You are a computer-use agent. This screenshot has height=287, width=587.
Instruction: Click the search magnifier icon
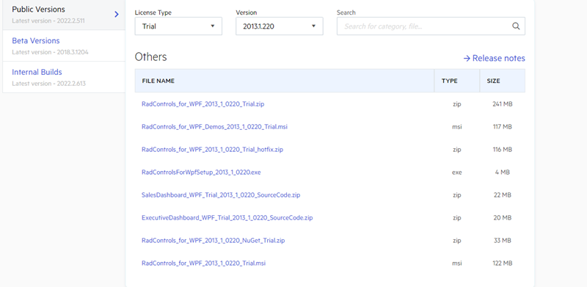516,26
